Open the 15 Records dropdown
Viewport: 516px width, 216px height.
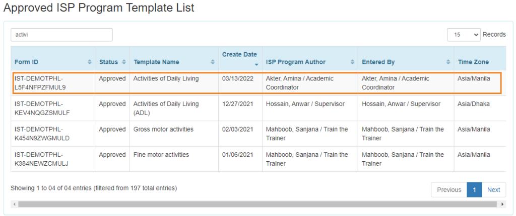464,35
